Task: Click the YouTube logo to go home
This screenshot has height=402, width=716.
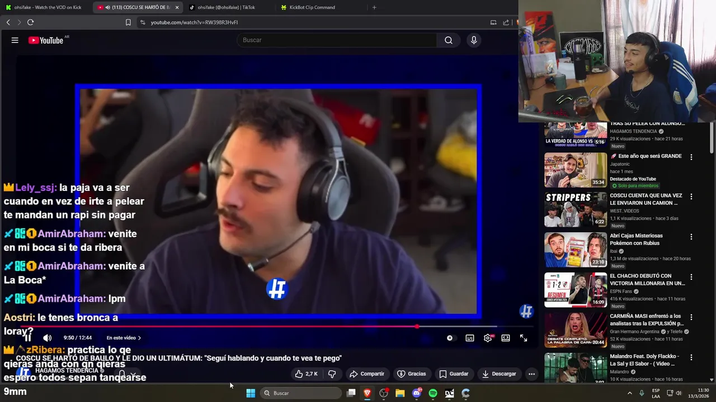Action: coord(46,40)
